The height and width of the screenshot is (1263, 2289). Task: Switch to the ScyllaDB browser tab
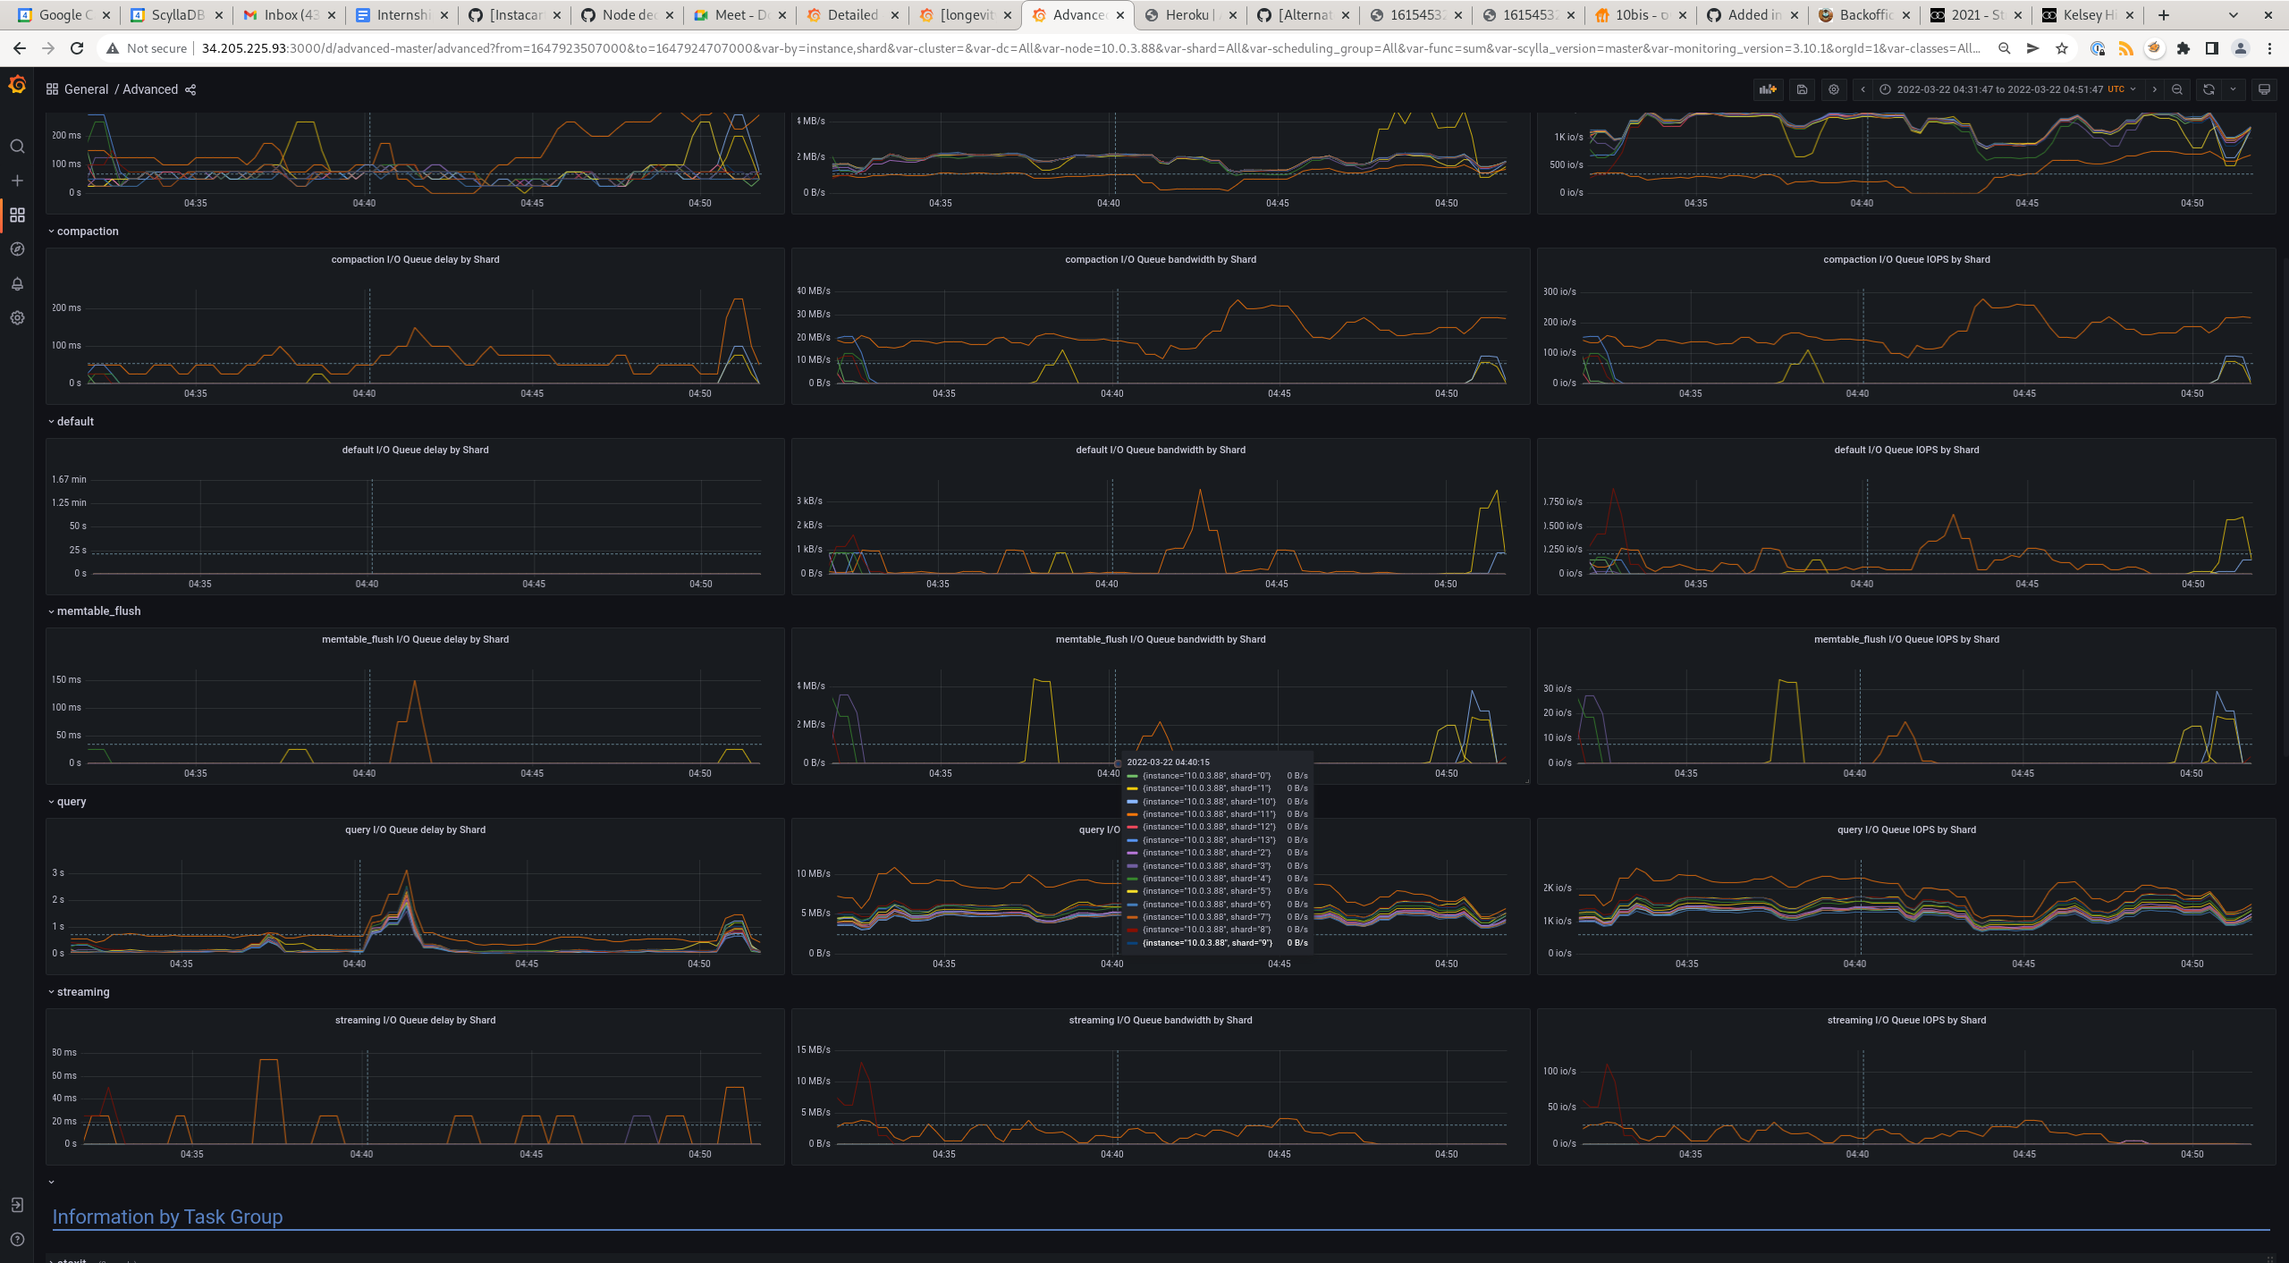click(x=173, y=14)
